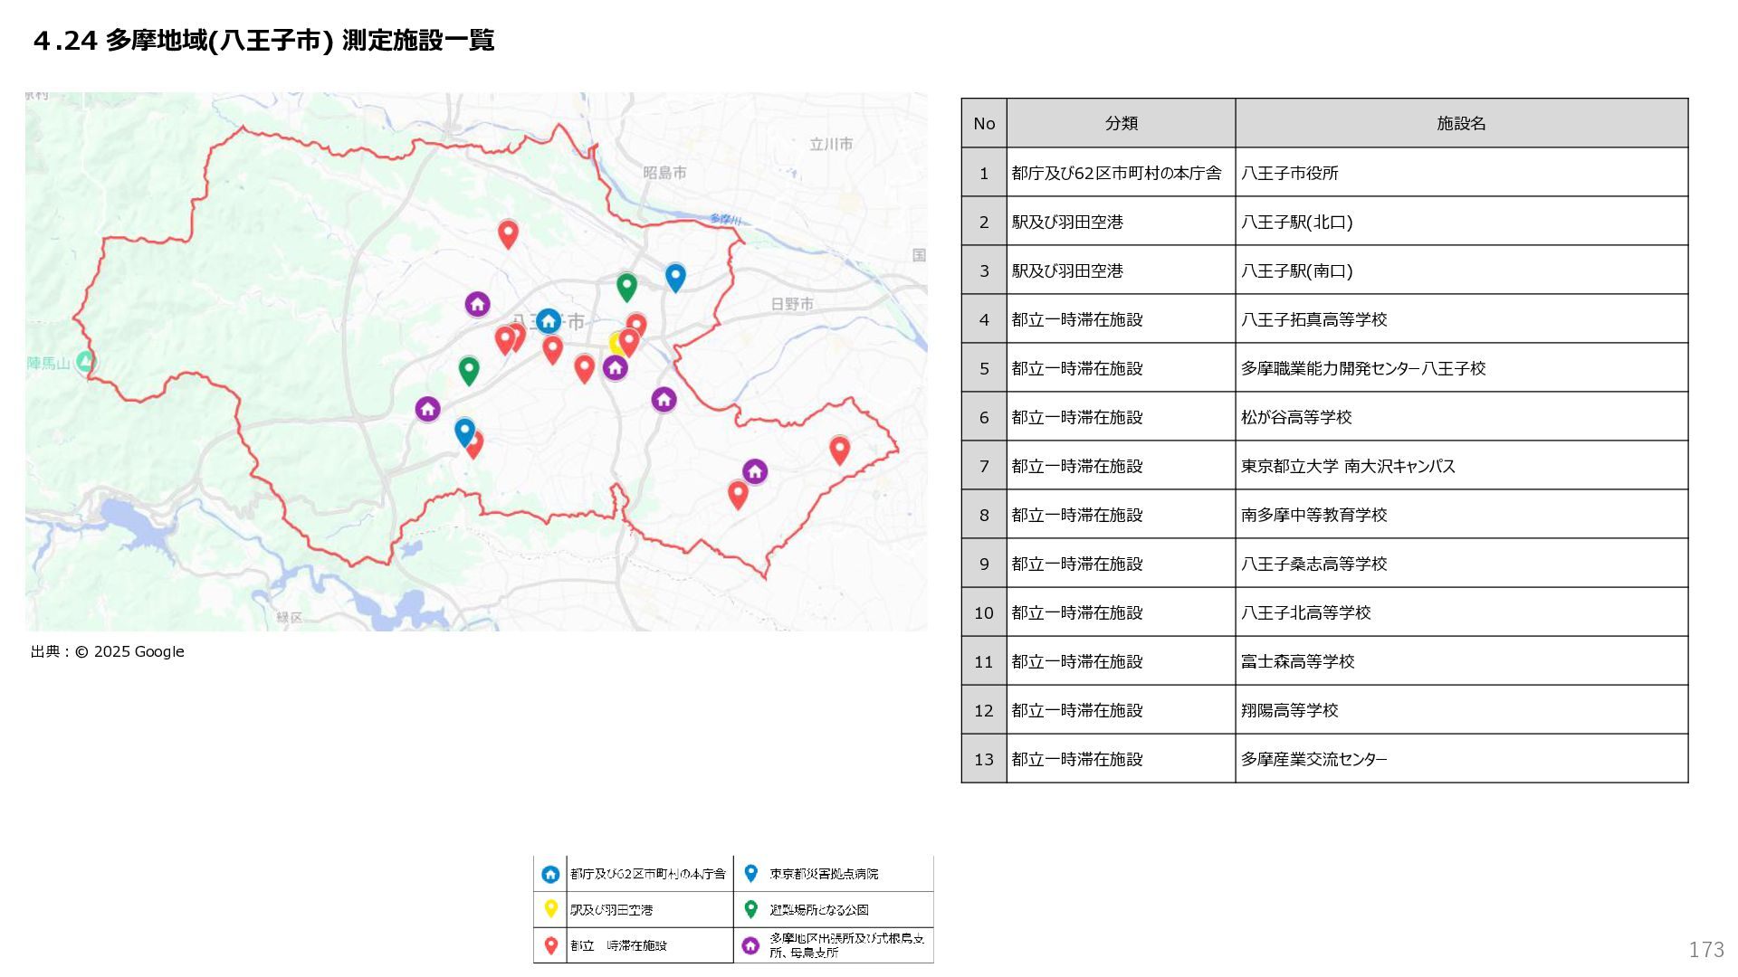
Task: Click the yellow pin icon in the legend
Action: click(550, 908)
